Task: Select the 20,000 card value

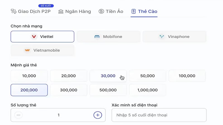Action: 69,76
